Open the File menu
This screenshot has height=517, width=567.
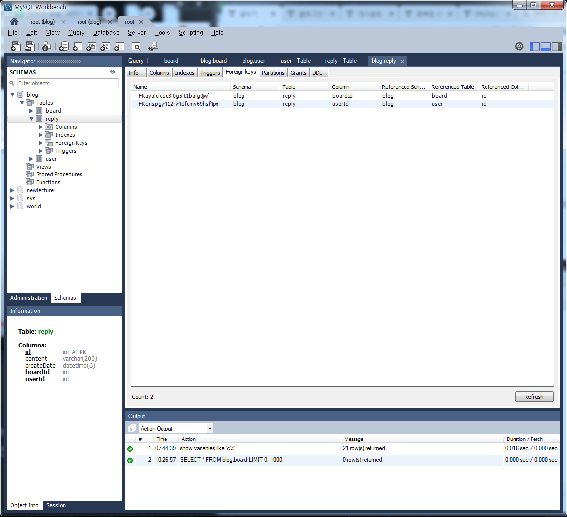click(12, 33)
